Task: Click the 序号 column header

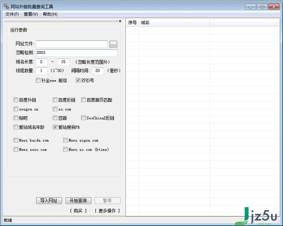Action: tap(132, 23)
